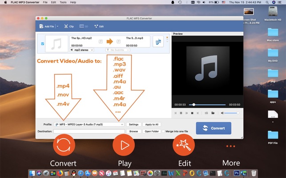Remove file using the orange X icon
This screenshot has width=286, height=178.
(x=167, y=38)
